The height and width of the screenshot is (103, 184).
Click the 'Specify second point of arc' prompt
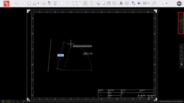coord(82,46)
